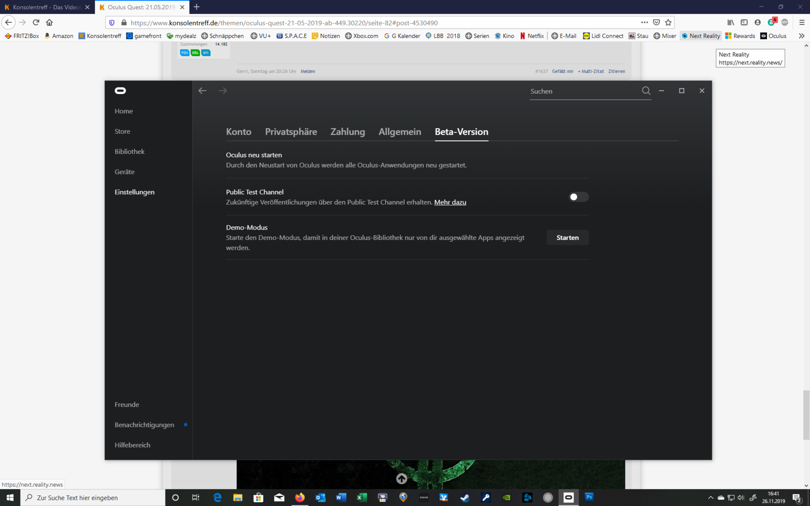Screen dimensions: 810x506
Task: Open Bibliothek in the Oculus sidebar
Action: coord(129,152)
